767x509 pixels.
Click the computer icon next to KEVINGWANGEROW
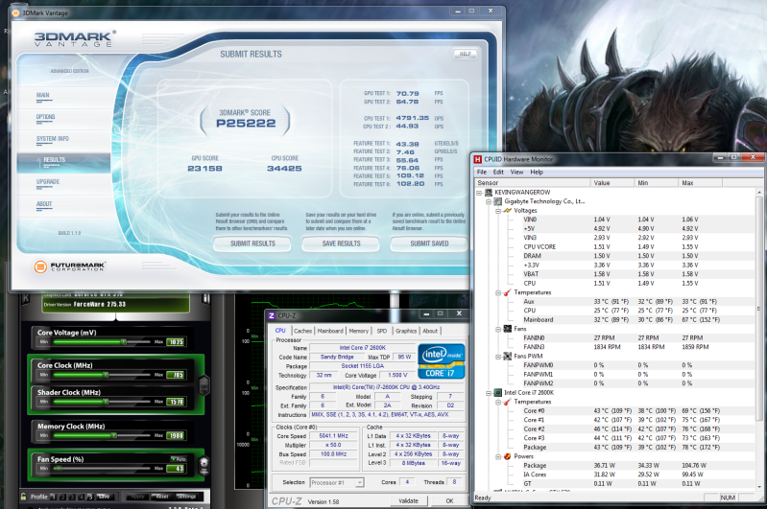tap(489, 193)
